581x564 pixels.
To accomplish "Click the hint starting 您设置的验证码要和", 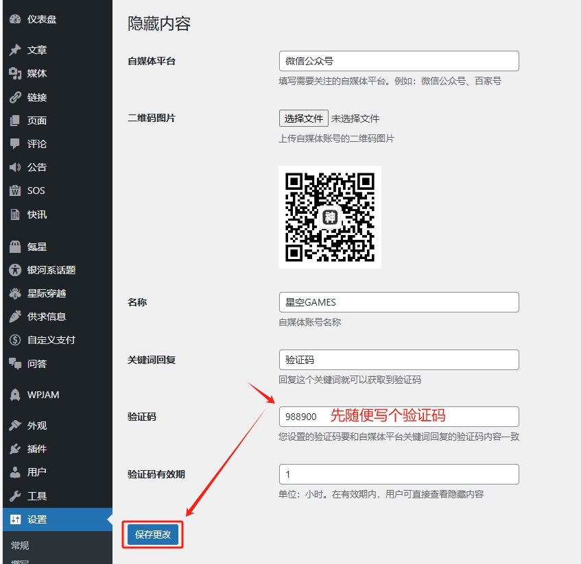I will (399, 437).
